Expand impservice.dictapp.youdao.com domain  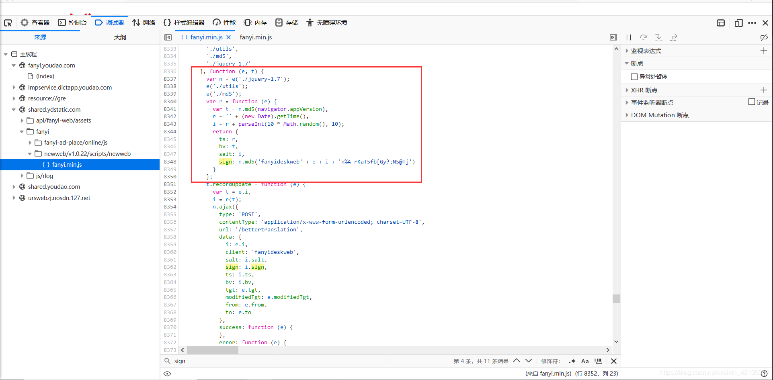(x=14, y=88)
